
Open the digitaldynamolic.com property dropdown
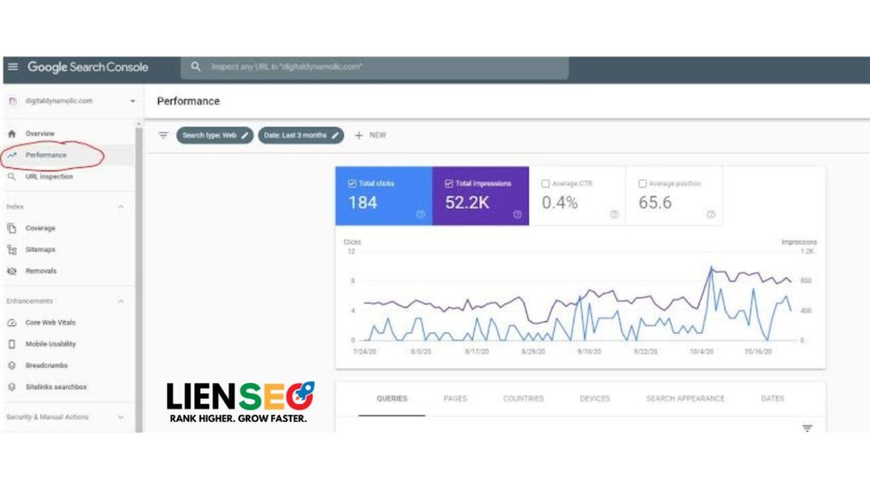pos(133,101)
